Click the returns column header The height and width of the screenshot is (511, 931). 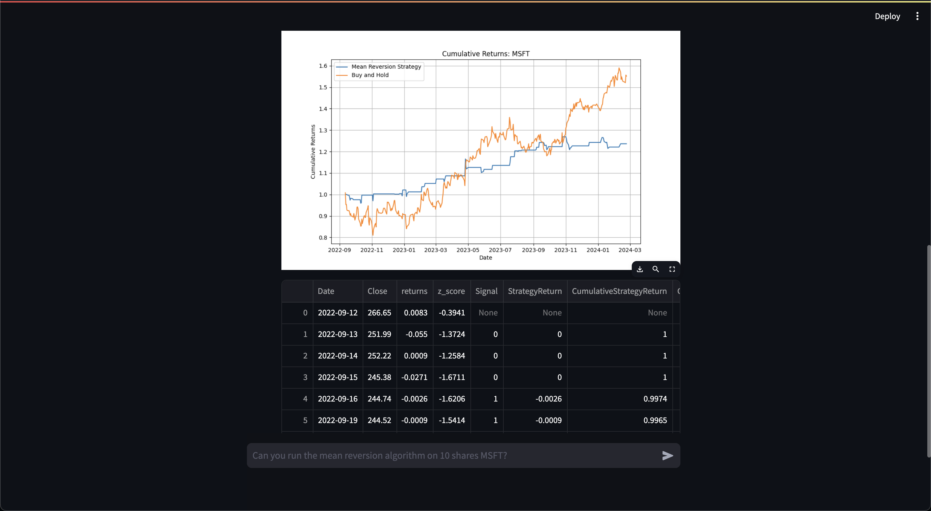click(x=414, y=291)
